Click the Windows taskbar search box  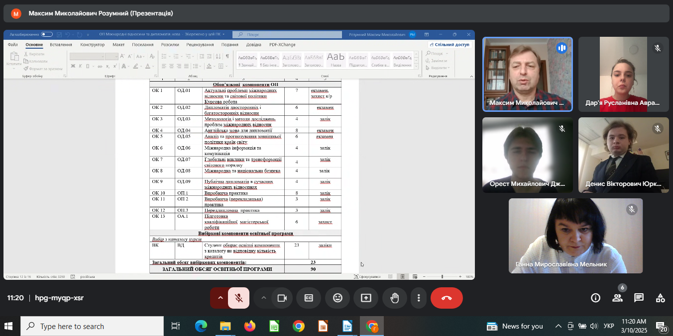[92, 327]
